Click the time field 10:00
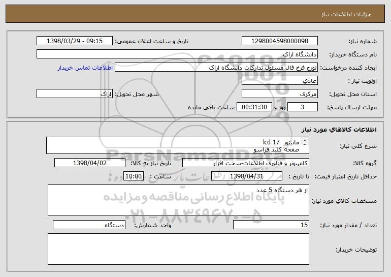The height and width of the screenshot is (277, 391). coord(134,176)
